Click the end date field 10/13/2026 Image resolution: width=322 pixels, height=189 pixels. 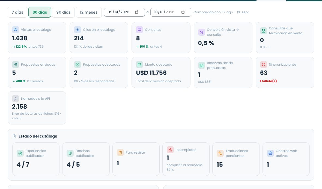171,12
